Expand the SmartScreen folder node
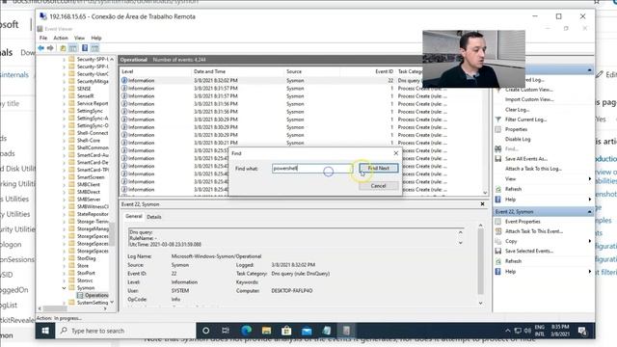617x347 pixels. [65, 177]
